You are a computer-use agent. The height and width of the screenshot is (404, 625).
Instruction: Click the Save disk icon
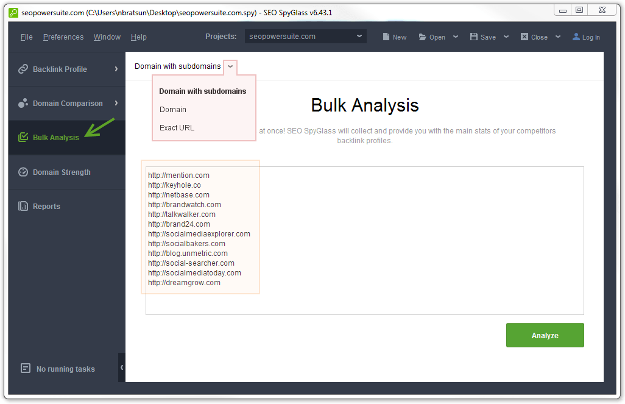click(473, 37)
